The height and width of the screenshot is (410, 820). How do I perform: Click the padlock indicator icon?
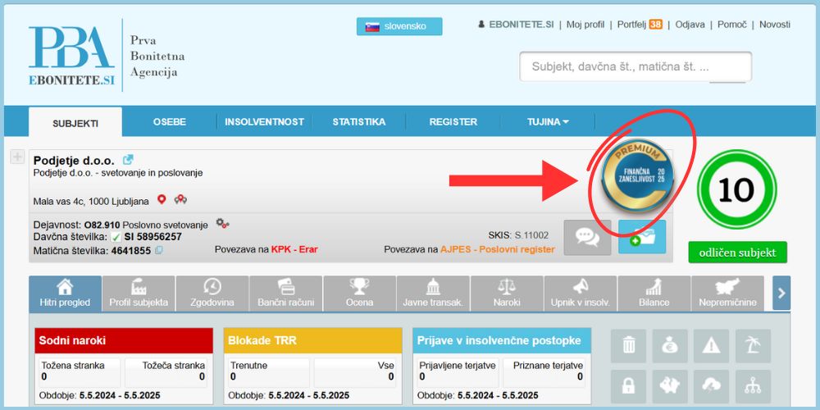point(629,387)
